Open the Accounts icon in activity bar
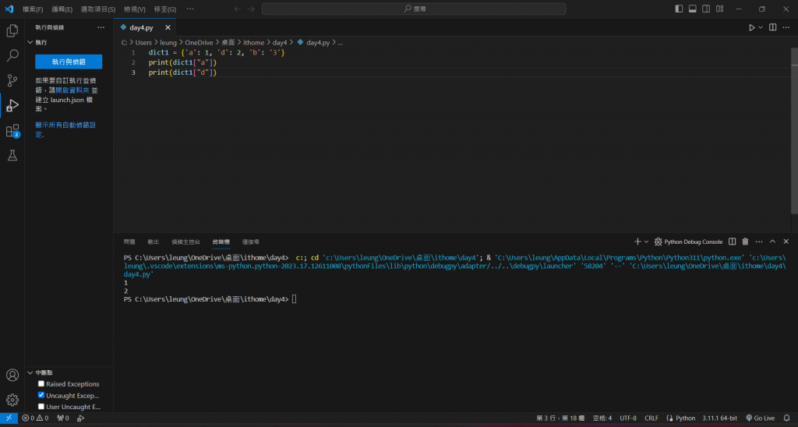The width and height of the screenshot is (798, 427). 12,375
